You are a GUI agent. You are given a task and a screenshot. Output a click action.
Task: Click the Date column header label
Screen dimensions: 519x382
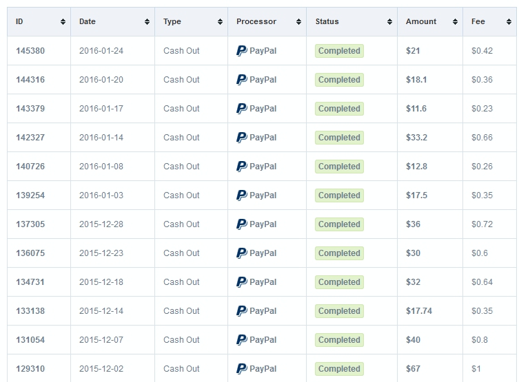tap(88, 21)
